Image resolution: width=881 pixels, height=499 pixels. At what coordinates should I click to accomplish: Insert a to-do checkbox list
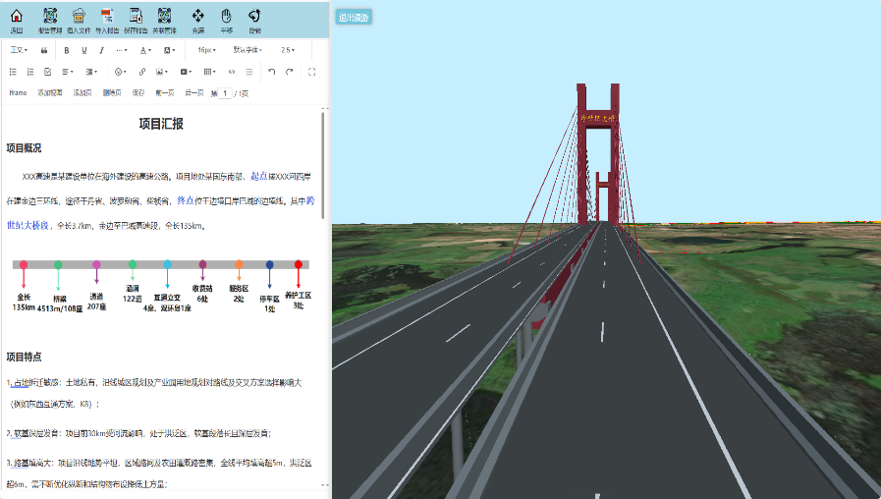click(x=48, y=72)
